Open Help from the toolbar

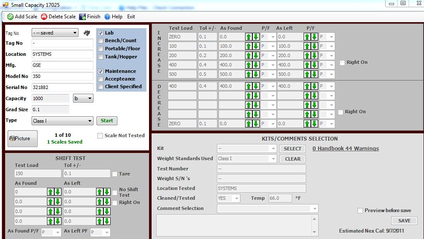(114, 17)
